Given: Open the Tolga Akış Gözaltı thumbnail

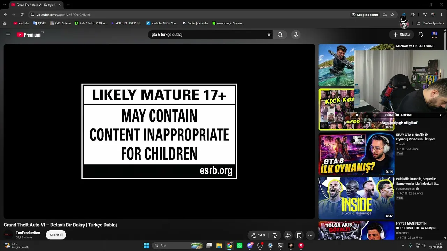Looking at the screenshot, I should coord(357,230).
